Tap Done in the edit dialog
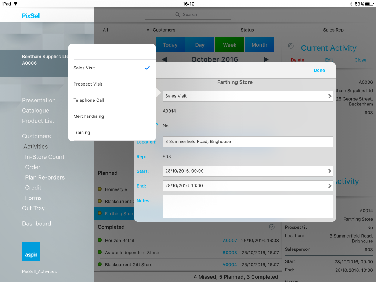 coord(319,70)
